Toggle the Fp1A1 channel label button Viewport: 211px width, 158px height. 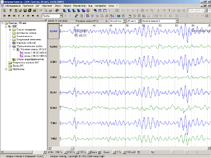(x=53, y=31)
